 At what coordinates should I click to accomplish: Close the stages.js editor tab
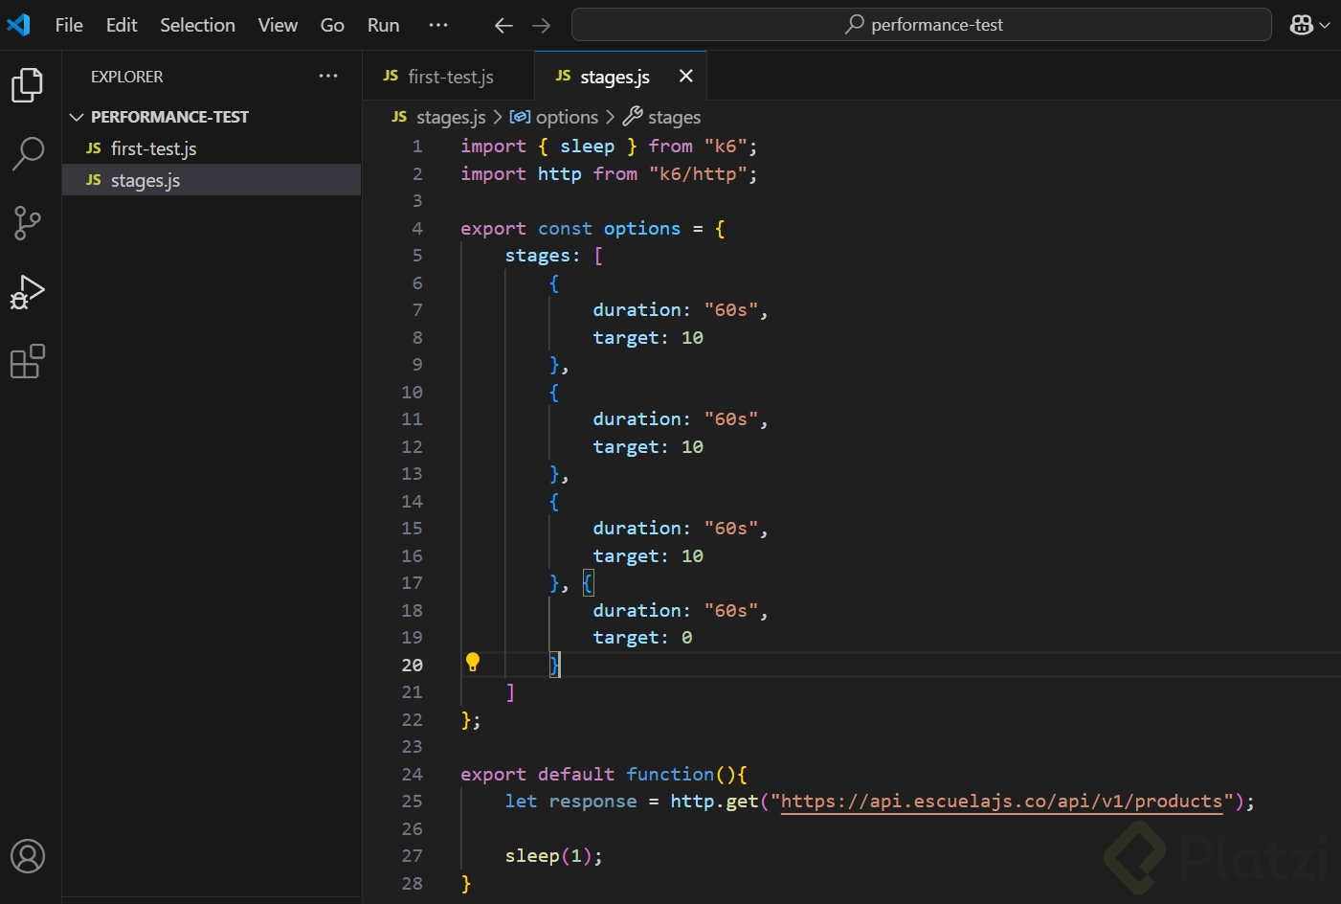685,76
